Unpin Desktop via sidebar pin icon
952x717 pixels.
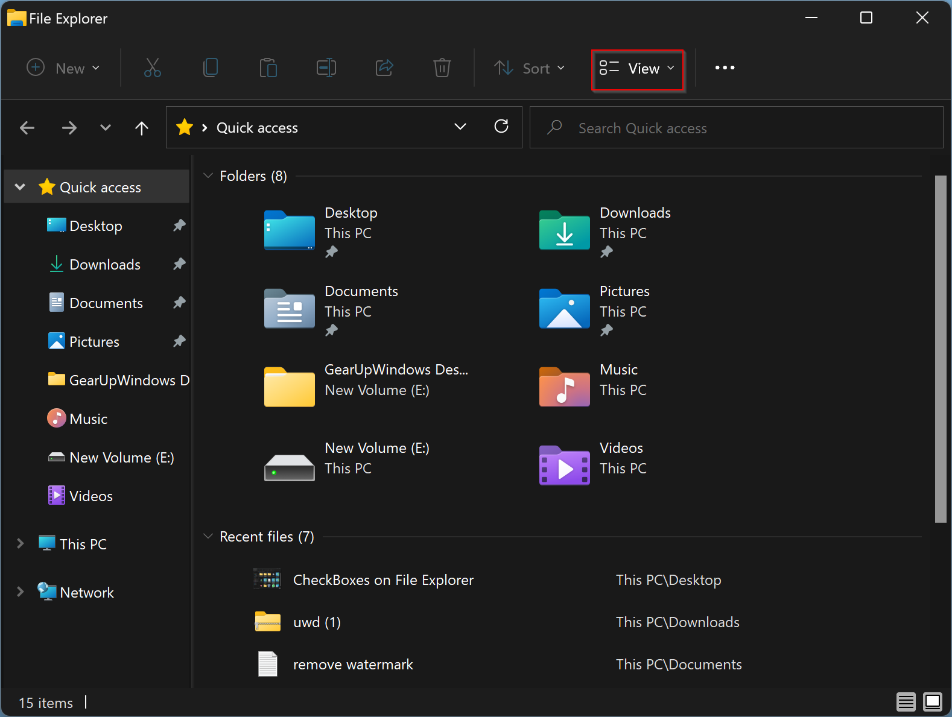pos(179,226)
